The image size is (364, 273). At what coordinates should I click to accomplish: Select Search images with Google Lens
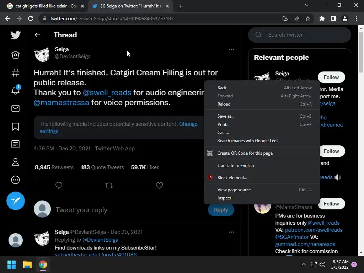coord(262,141)
